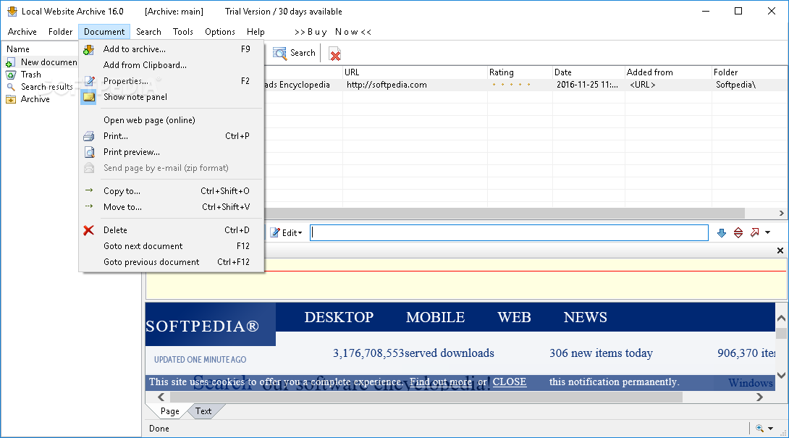Screen dimensions: 789x438
Task: Click the preview vertical scrollbar down arrow
Action: click(x=781, y=375)
